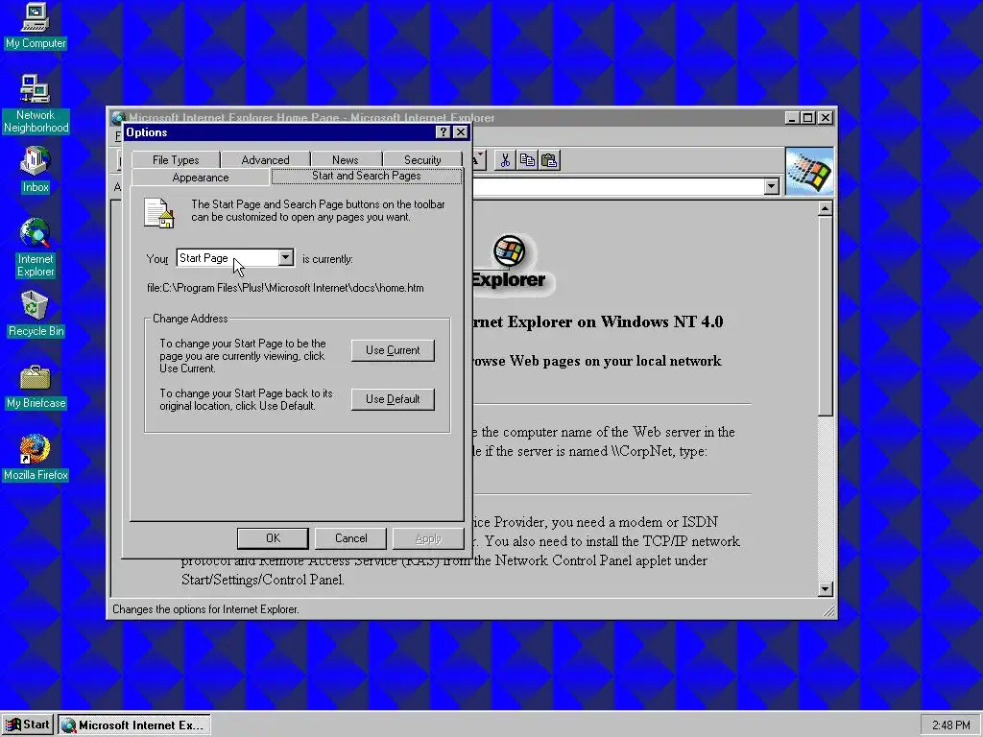This screenshot has width=983, height=737.
Task: Click the browser vertical scrollbar thumb
Action: tap(826, 316)
